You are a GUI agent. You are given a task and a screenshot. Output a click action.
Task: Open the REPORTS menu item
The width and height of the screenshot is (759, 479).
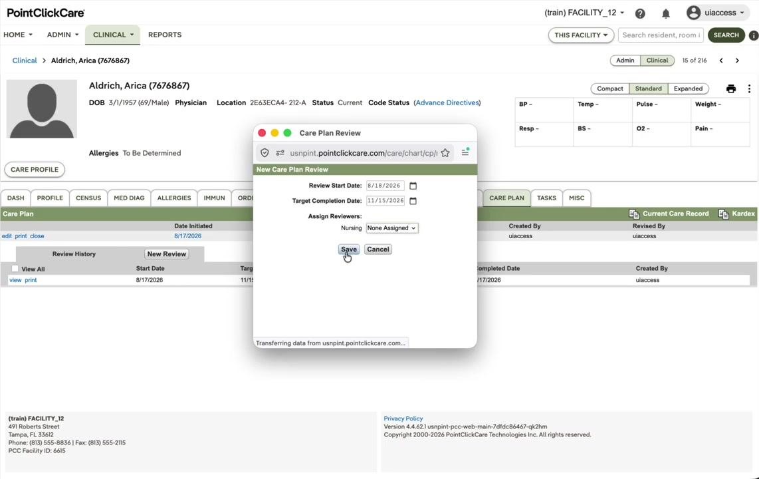pyautogui.click(x=165, y=35)
